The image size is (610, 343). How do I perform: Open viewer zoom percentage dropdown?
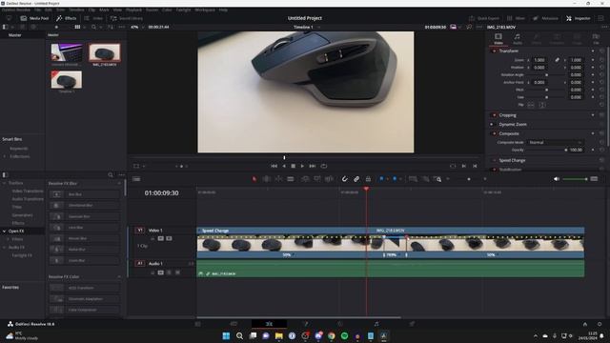click(x=136, y=28)
